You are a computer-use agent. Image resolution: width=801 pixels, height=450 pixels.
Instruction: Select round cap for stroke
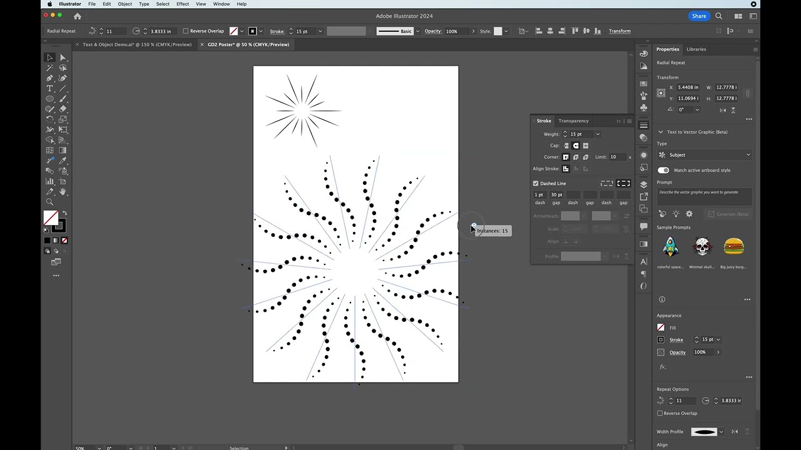[576, 146]
